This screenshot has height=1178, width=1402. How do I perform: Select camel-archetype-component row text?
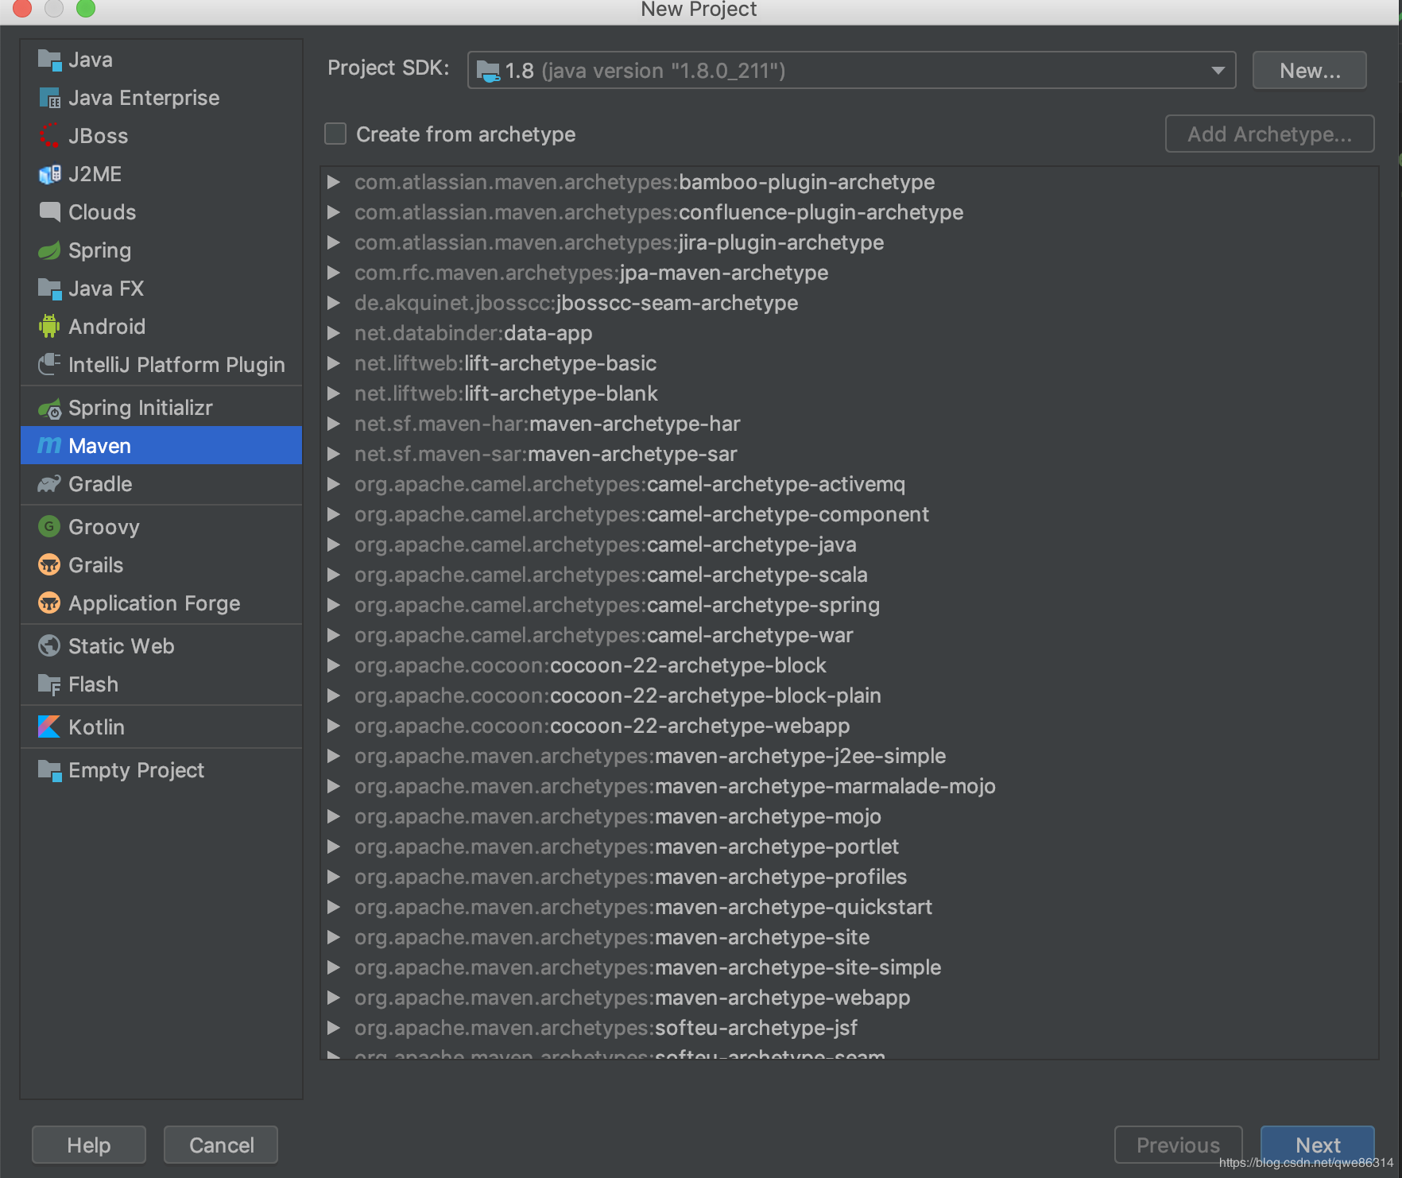tap(641, 514)
